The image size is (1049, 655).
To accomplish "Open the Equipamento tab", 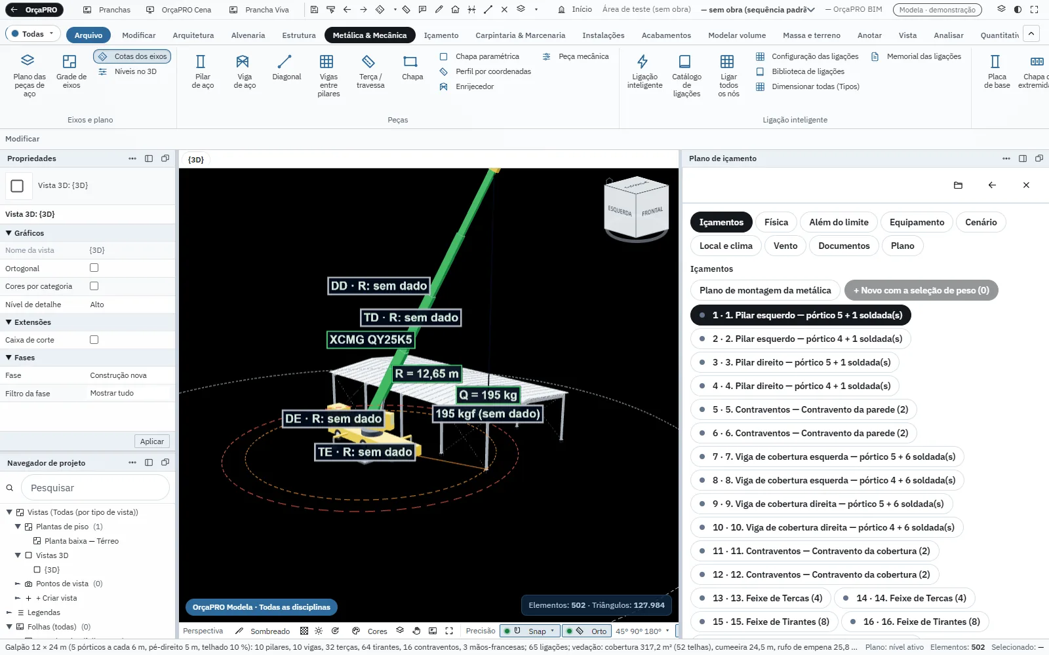I will 917,222.
